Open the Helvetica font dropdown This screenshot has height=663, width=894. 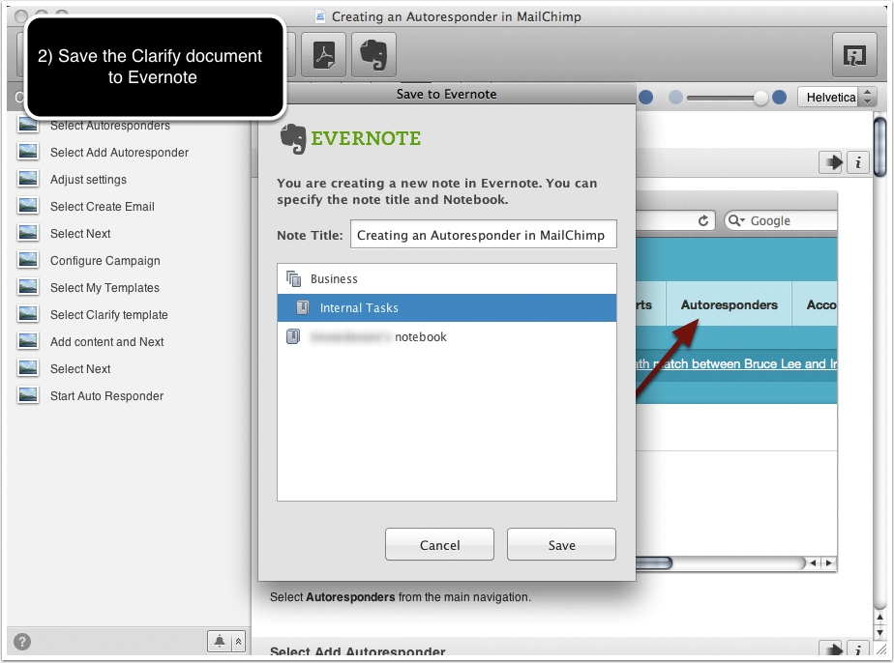836,98
